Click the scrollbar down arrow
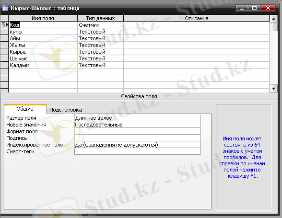Viewport: 282px width, 218px height. click(x=273, y=89)
